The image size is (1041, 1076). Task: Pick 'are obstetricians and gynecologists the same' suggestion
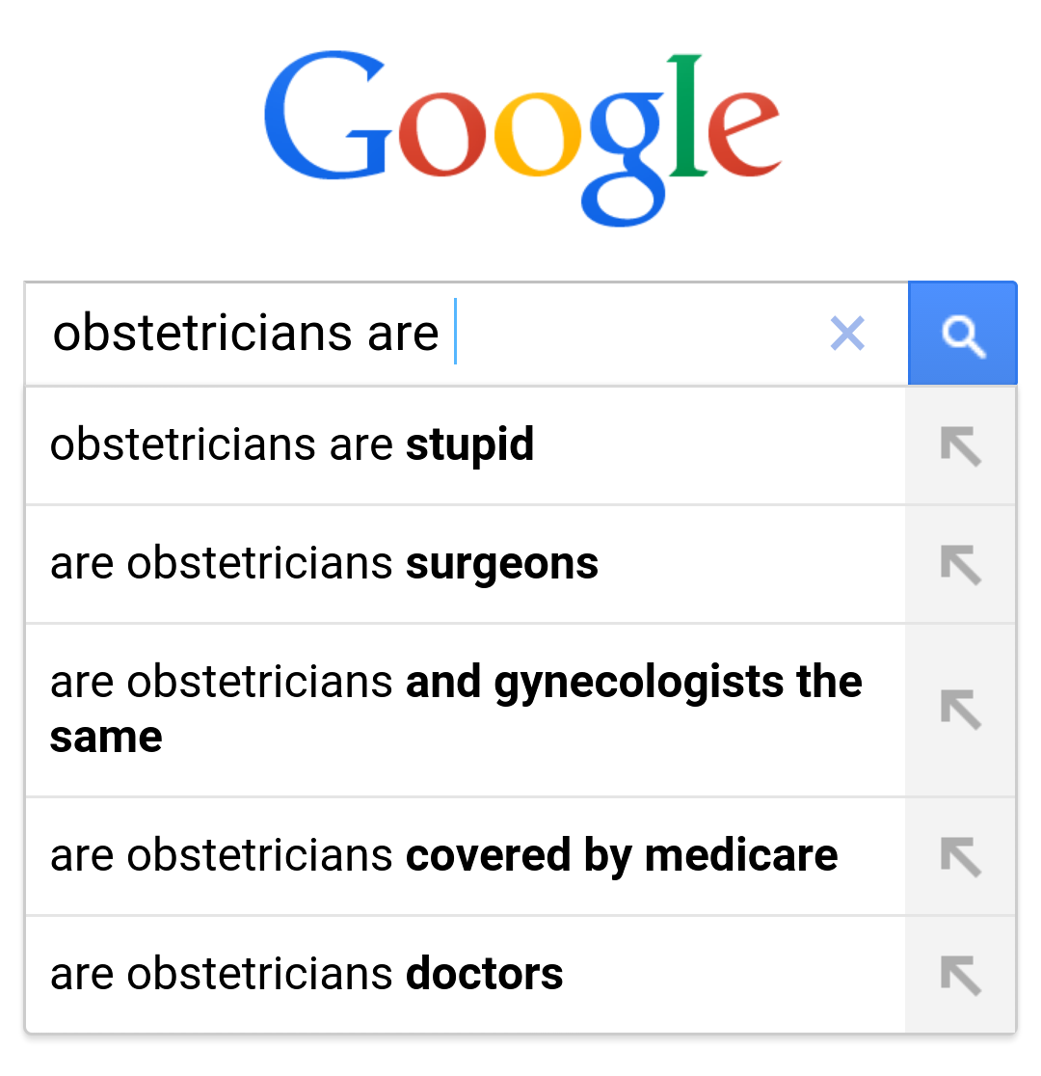[455, 709]
